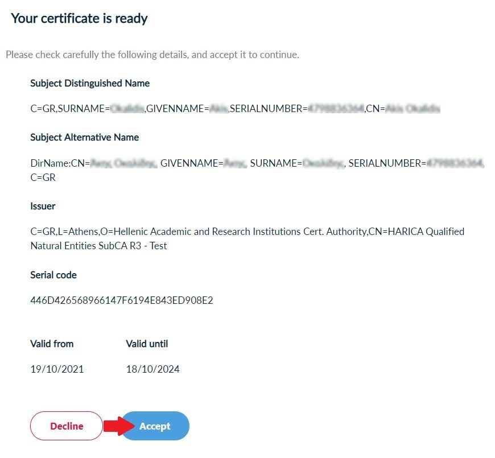Image resolution: width=495 pixels, height=458 pixels.
Task: Click the 18/10/2024 expiry date
Action: (152, 369)
